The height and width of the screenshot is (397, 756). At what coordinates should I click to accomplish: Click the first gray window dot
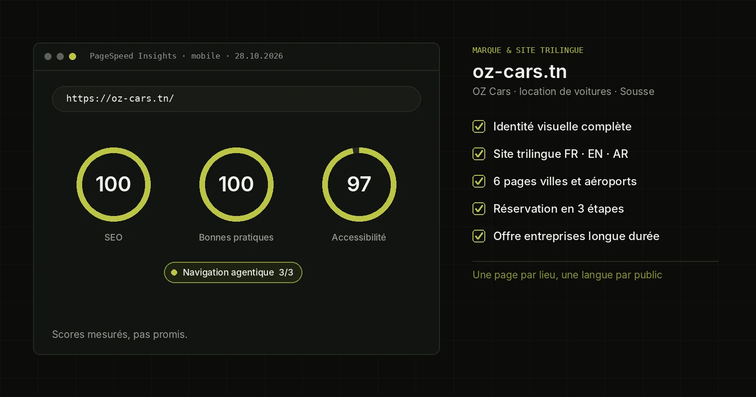pos(48,56)
